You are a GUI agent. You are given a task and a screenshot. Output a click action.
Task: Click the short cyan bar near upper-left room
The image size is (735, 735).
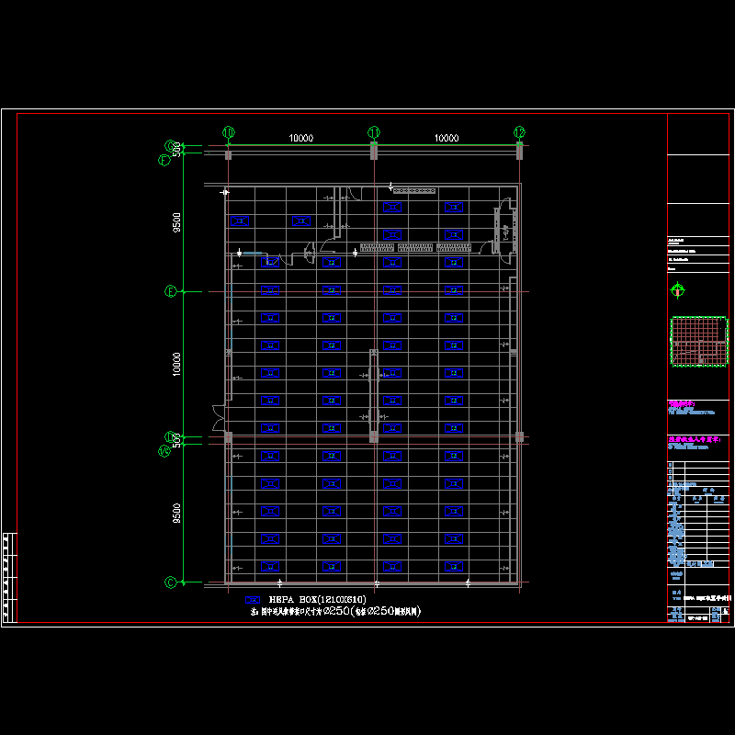coord(253,254)
